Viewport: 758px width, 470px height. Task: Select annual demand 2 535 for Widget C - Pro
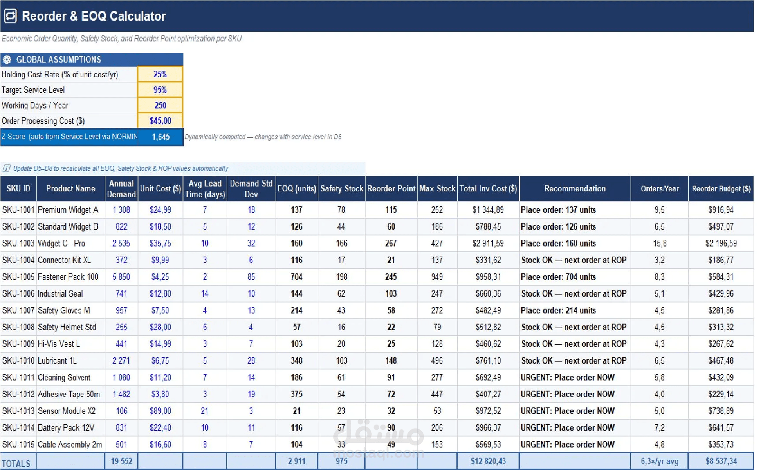point(121,243)
